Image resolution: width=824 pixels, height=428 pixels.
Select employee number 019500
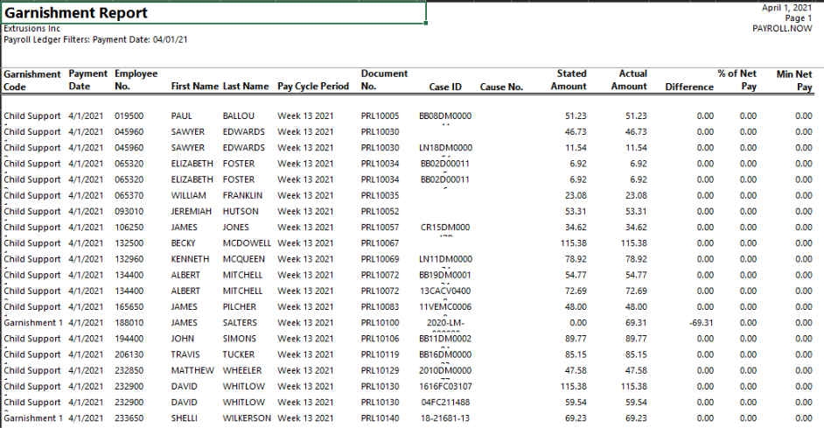coord(129,116)
